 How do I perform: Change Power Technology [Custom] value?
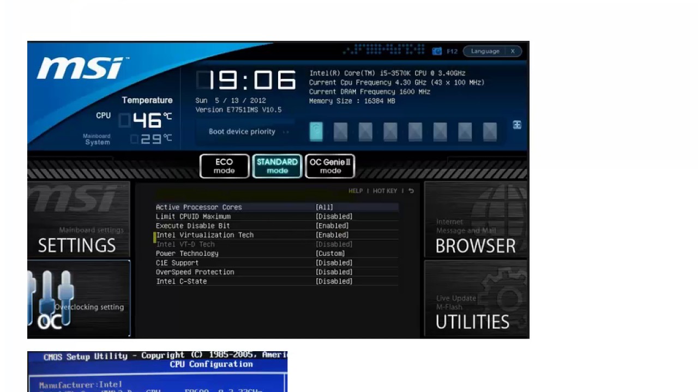tap(330, 254)
